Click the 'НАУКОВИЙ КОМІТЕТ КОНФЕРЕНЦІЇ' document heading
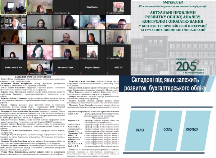The image size is (216, 158). pyautogui.click(x=33, y=77)
